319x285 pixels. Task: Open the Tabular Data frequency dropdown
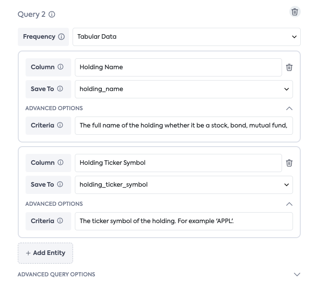(186, 37)
